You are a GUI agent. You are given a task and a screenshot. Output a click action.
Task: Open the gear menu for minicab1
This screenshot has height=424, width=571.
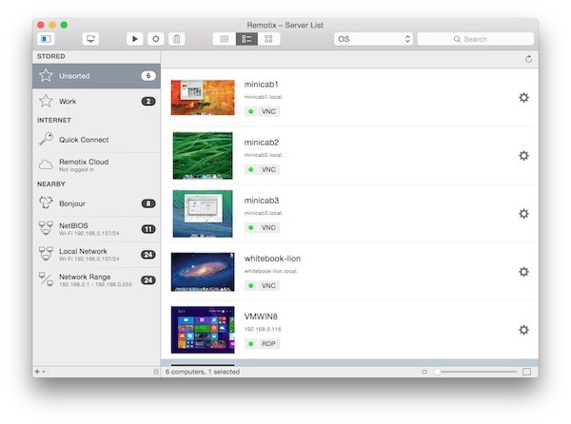(x=523, y=98)
